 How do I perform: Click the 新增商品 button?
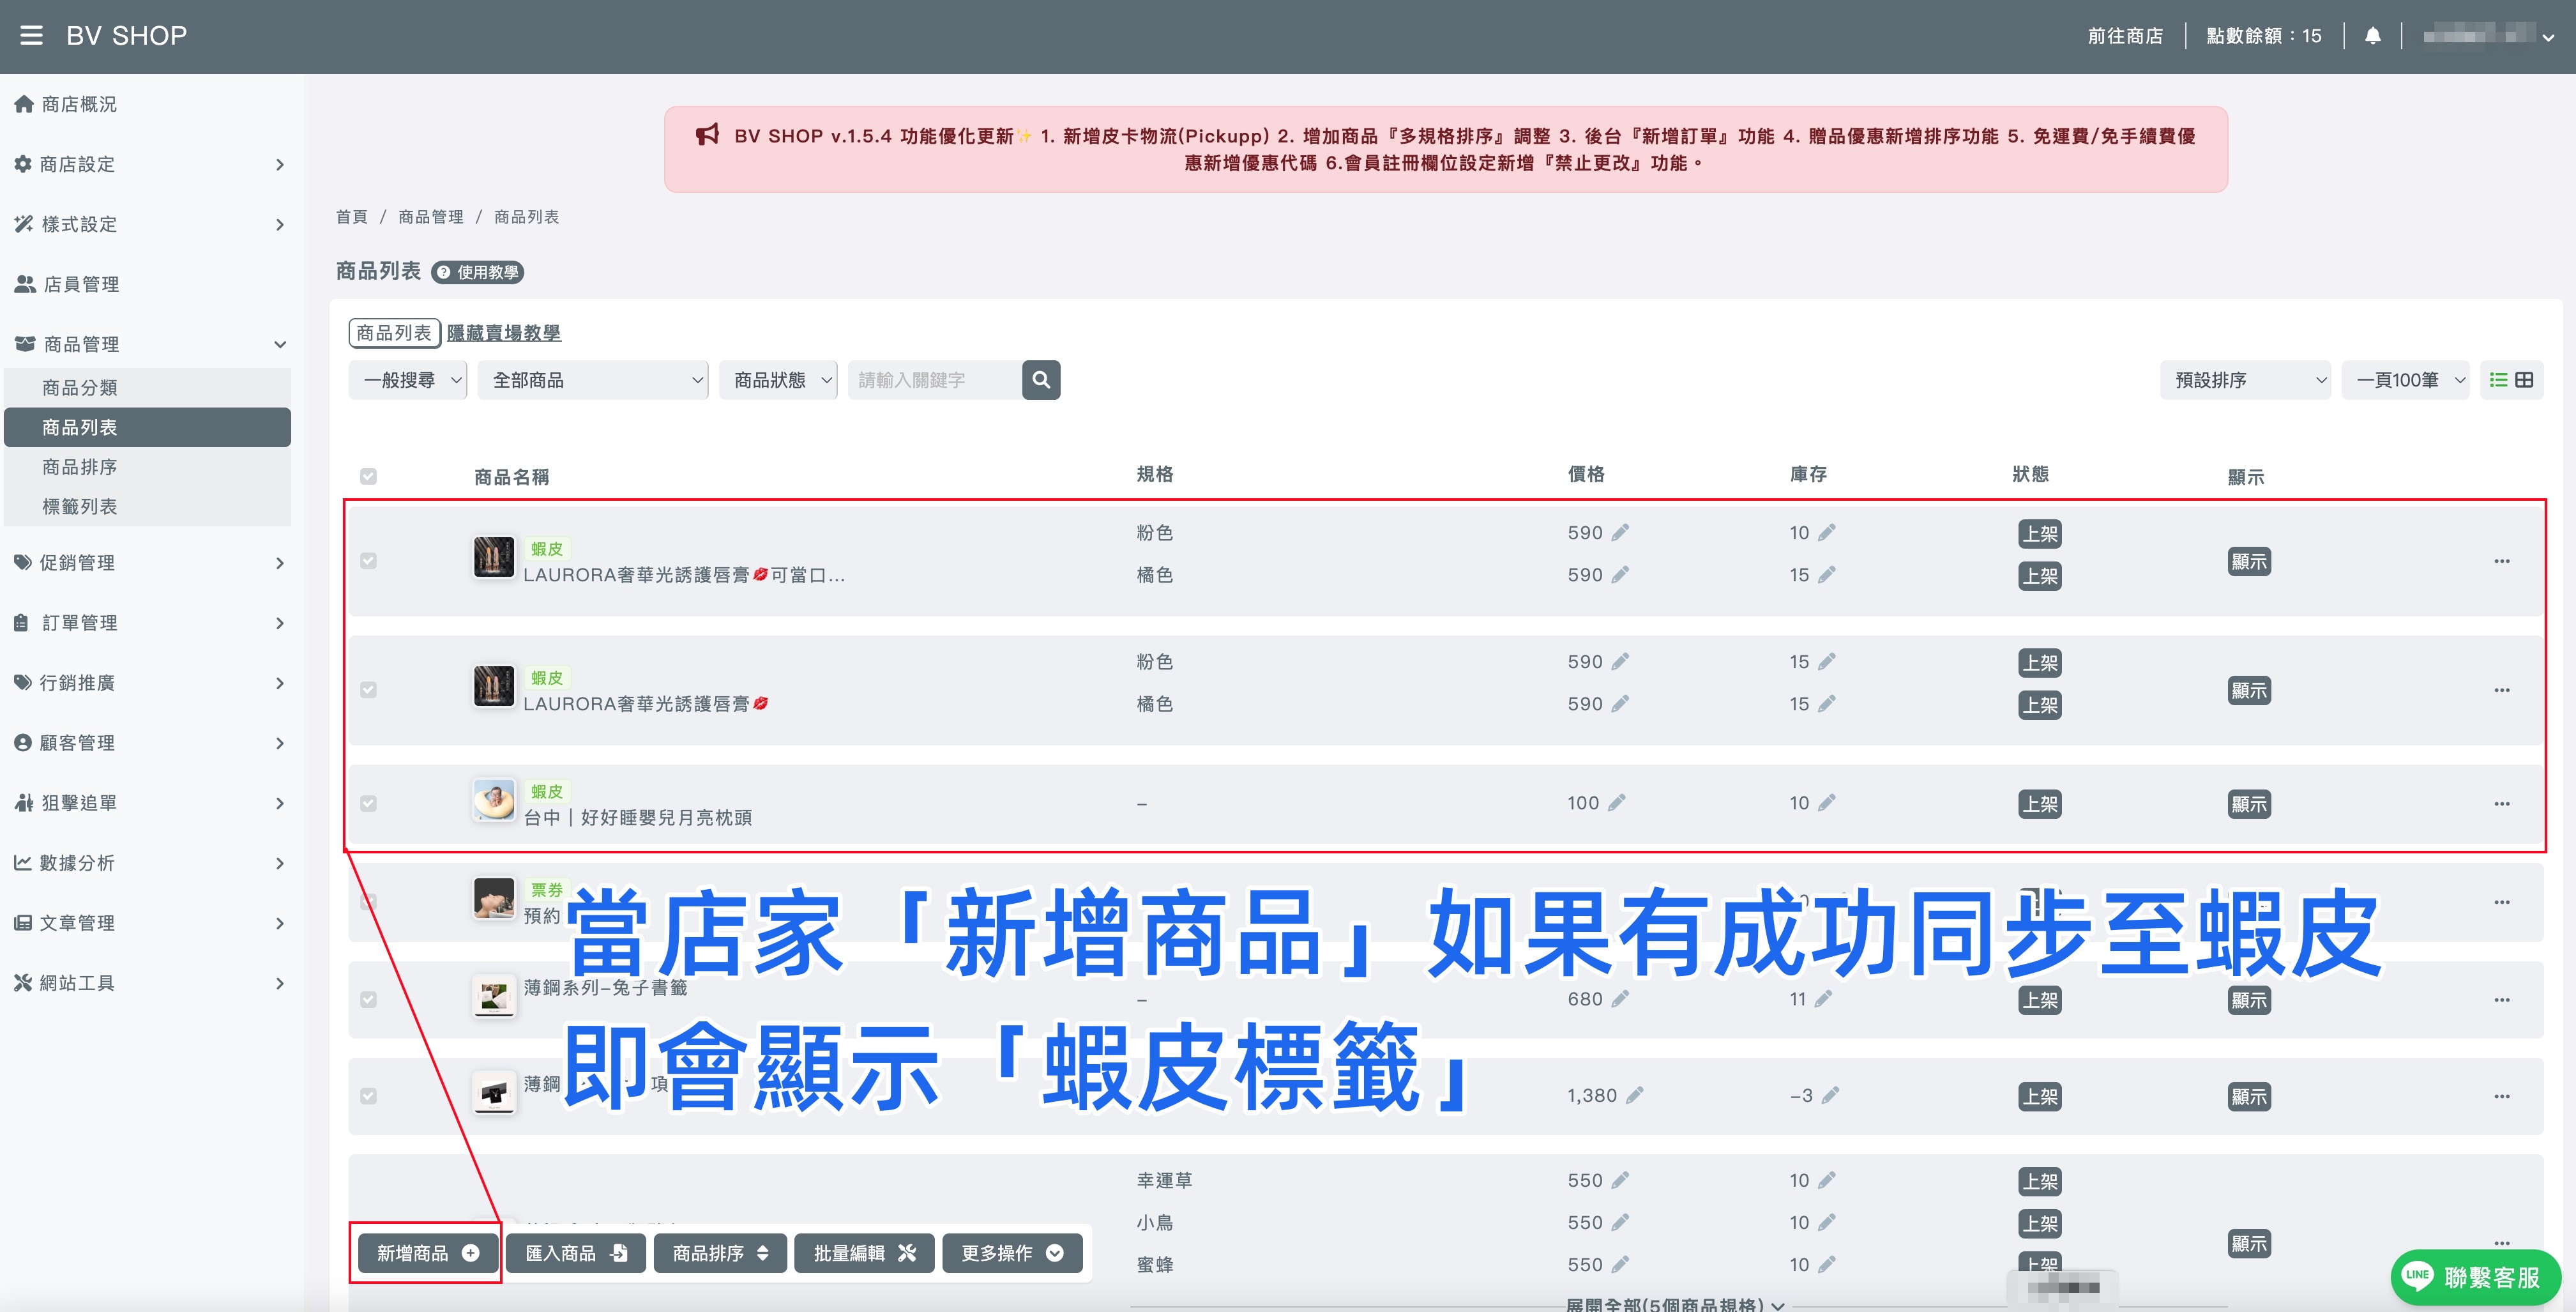[x=427, y=1253]
